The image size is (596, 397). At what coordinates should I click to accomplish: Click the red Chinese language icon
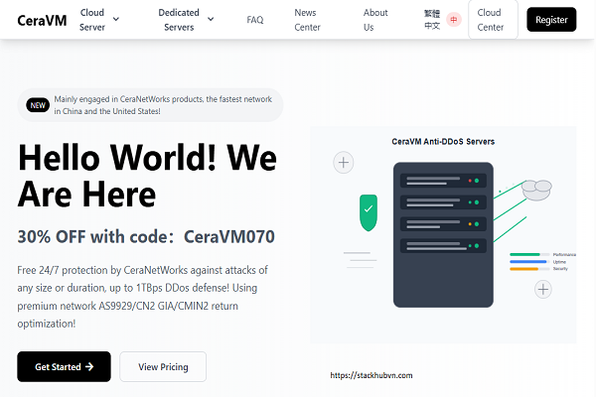pyautogui.click(x=454, y=20)
